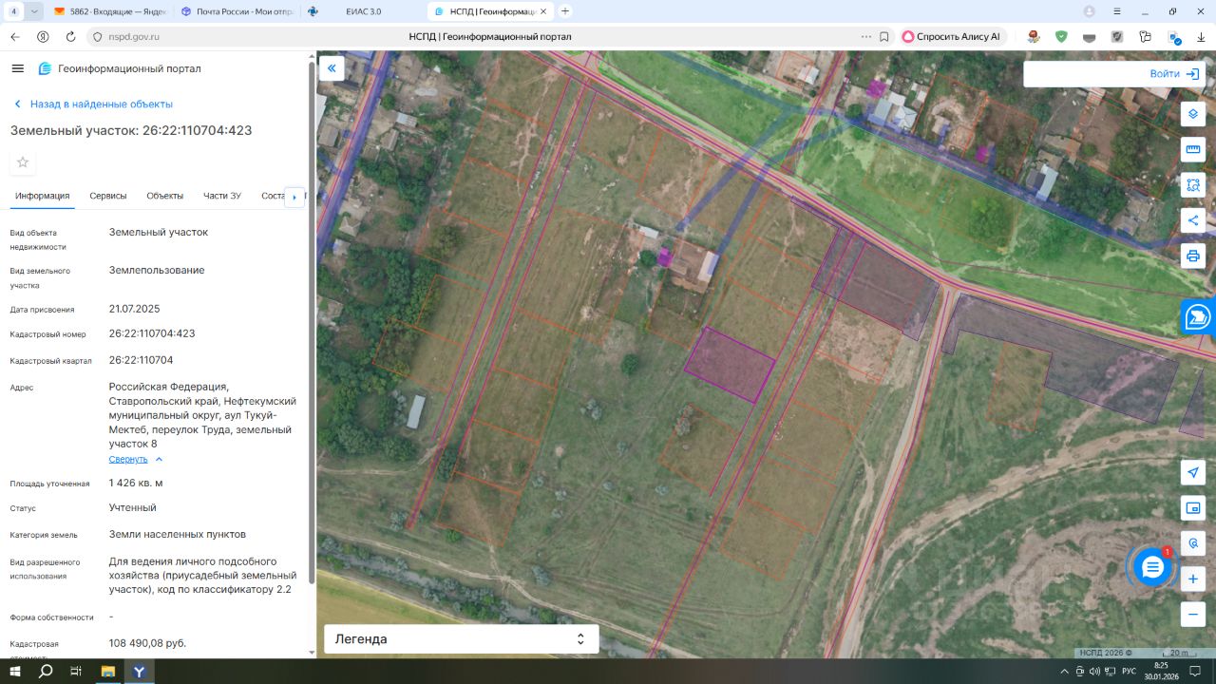The height and width of the screenshot is (684, 1216).
Task: Click the cadastral value 108 490,08 руб.
Action: [148, 643]
